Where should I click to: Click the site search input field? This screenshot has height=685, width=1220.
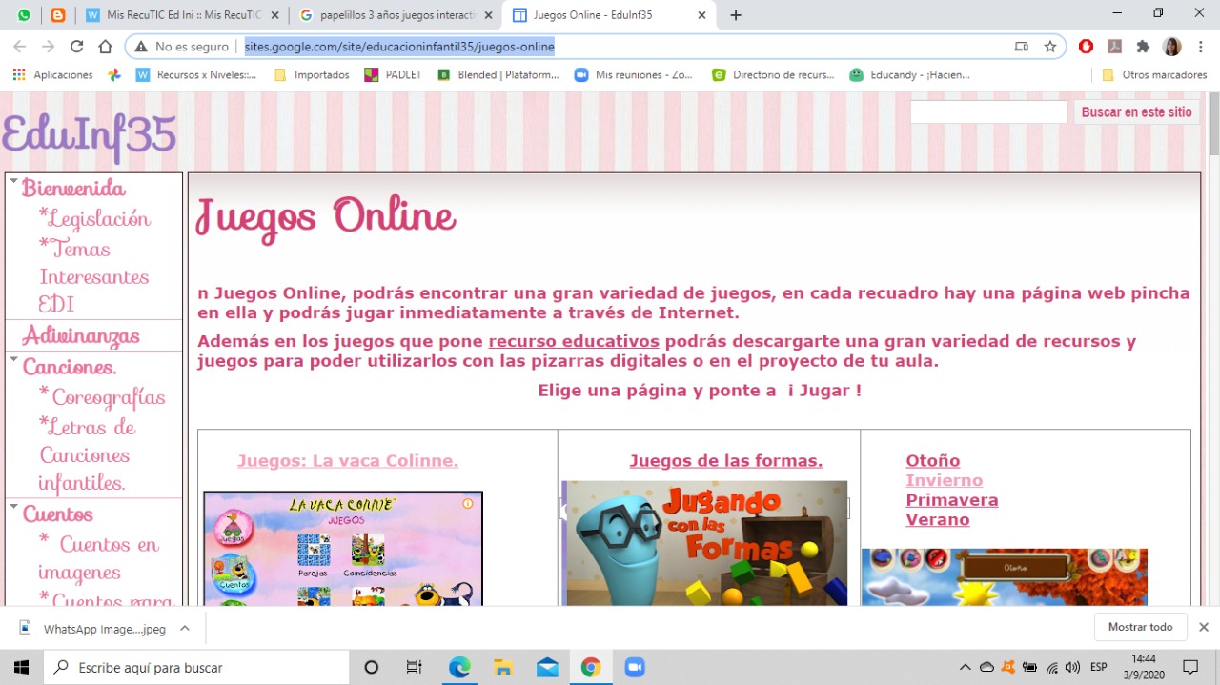[988, 112]
